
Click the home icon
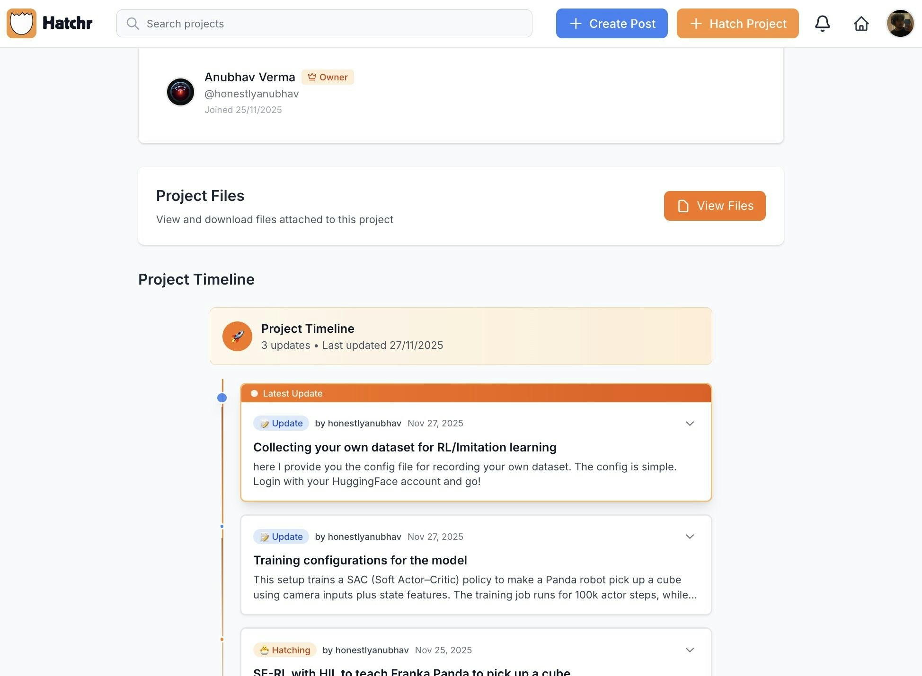pos(861,23)
